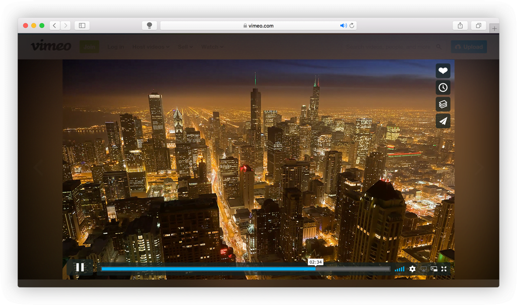Open picture-in-picture mode

click(x=434, y=269)
